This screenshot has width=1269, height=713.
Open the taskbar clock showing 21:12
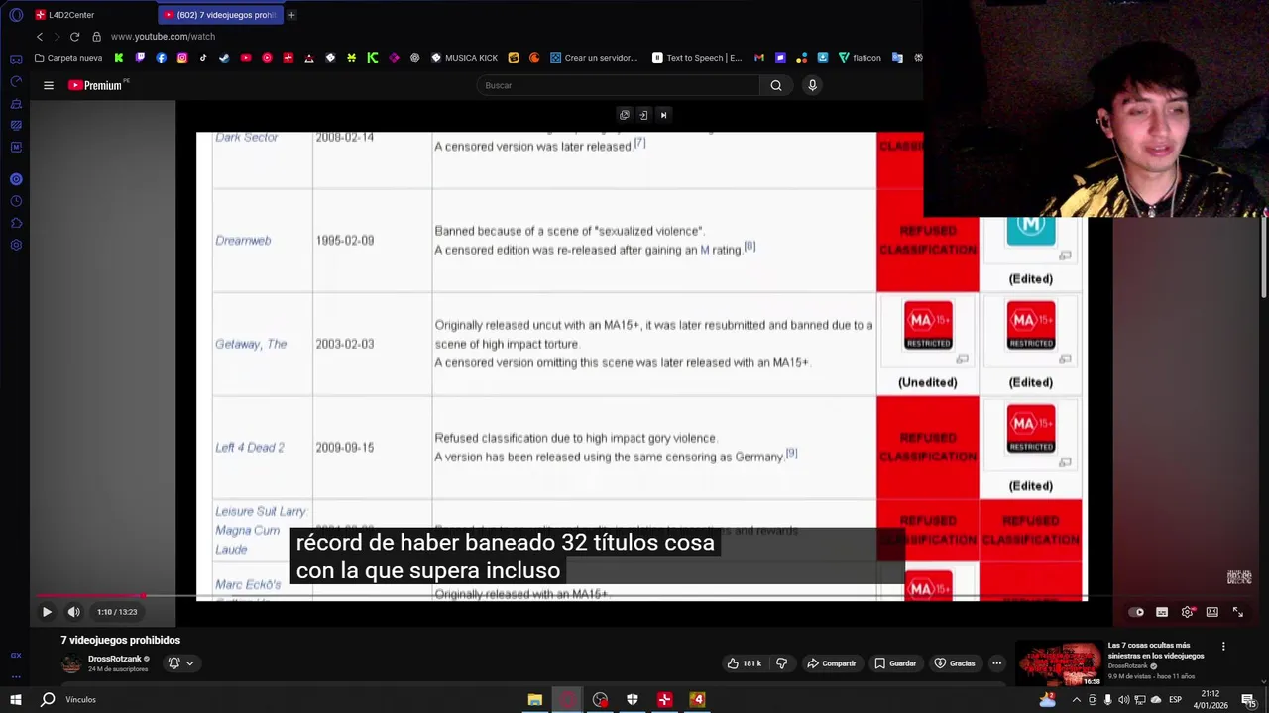point(1211,700)
